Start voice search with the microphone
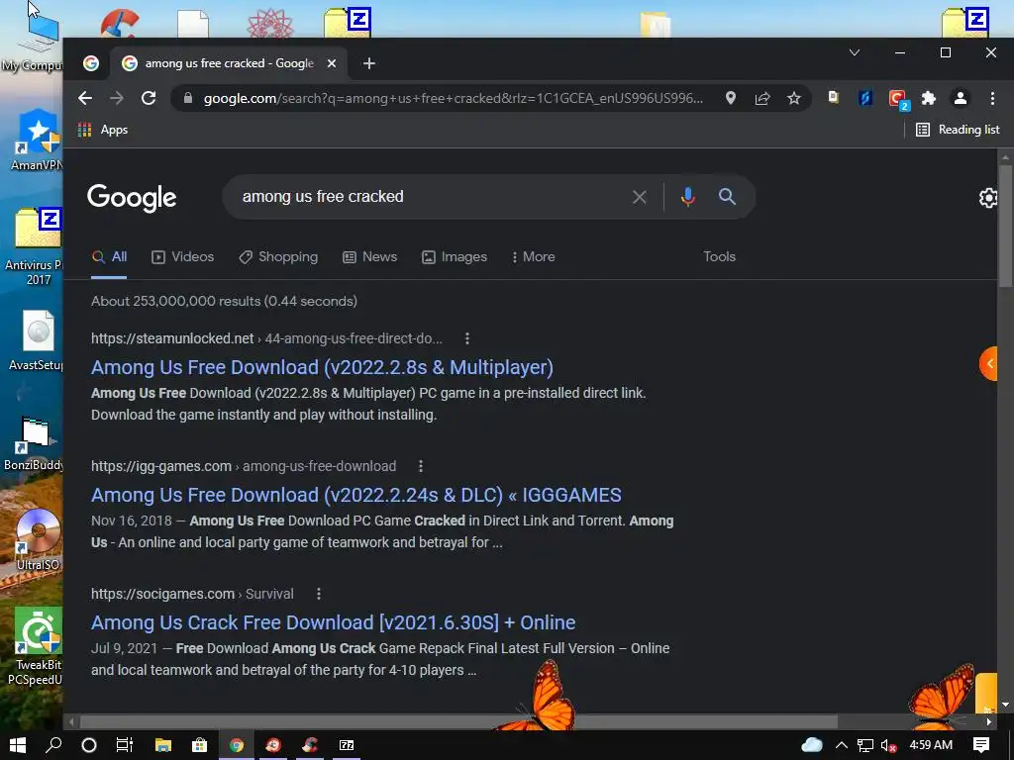Screen dimensions: 1014x760 [x=688, y=197]
